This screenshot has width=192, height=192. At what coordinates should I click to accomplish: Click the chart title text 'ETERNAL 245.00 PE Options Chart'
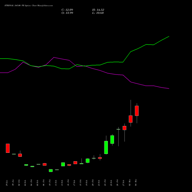[21, 6]
